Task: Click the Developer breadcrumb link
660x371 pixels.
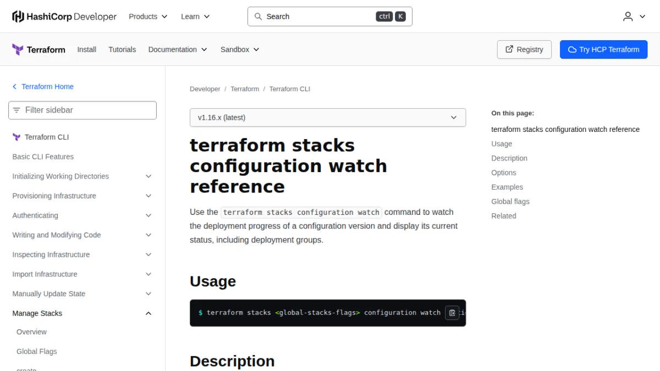Action: click(x=205, y=89)
